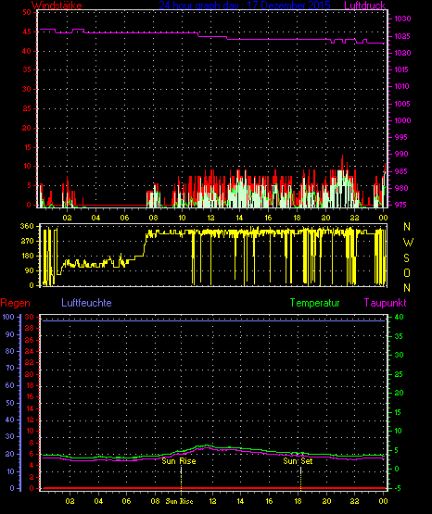
Task: Click the 360 value on the wind direction axis
Action: click(x=27, y=226)
